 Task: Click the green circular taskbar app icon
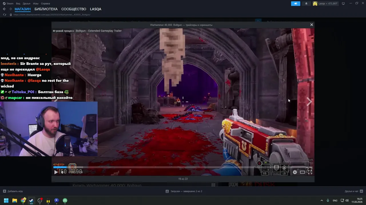65,200
